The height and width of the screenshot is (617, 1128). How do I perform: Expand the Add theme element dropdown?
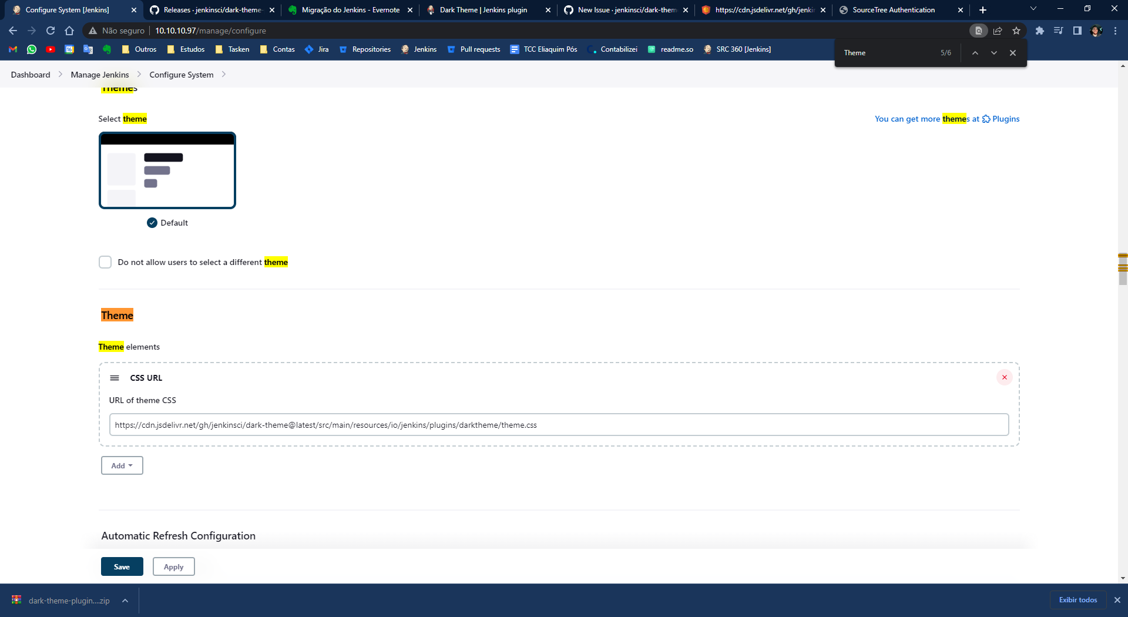pos(122,465)
